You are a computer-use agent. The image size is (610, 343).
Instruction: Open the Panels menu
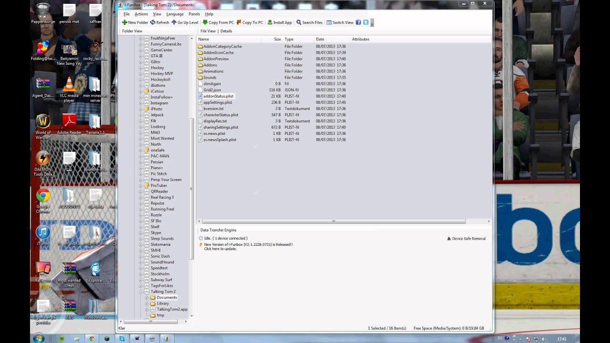click(x=194, y=14)
